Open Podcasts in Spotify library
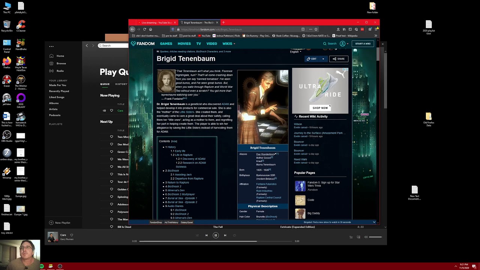The image size is (480, 270). point(55,115)
